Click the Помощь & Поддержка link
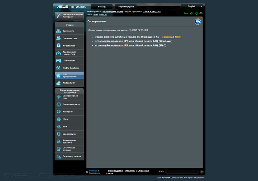258x181 pixels. point(95,172)
